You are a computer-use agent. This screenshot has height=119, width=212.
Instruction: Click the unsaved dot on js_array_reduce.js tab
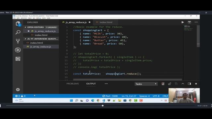tap(90, 22)
